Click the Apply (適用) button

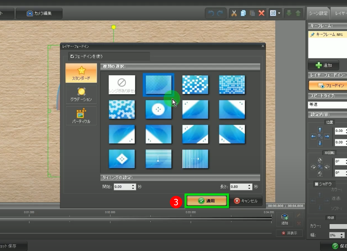[206, 201]
